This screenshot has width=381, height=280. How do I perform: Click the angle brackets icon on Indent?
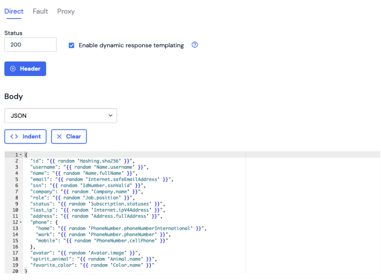click(14, 137)
